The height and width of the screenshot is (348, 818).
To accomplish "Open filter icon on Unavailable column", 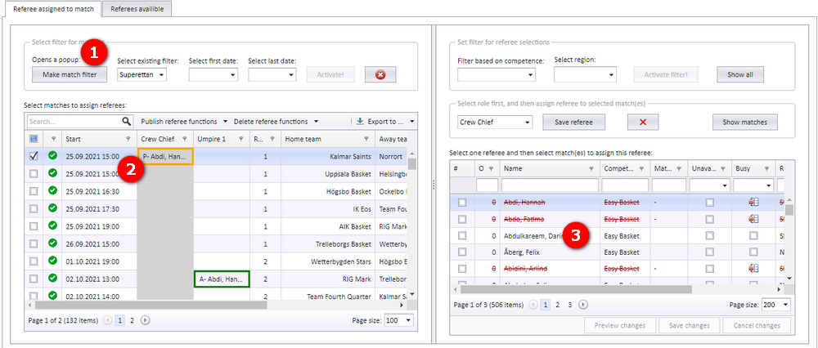I will [724, 168].
